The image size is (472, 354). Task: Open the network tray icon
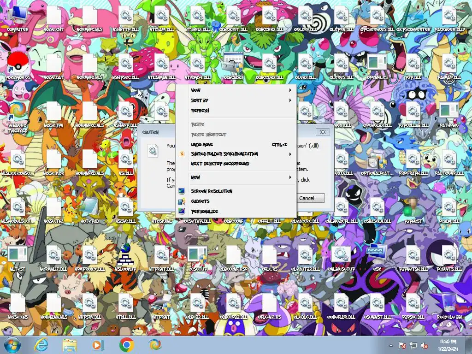point(413,346)
